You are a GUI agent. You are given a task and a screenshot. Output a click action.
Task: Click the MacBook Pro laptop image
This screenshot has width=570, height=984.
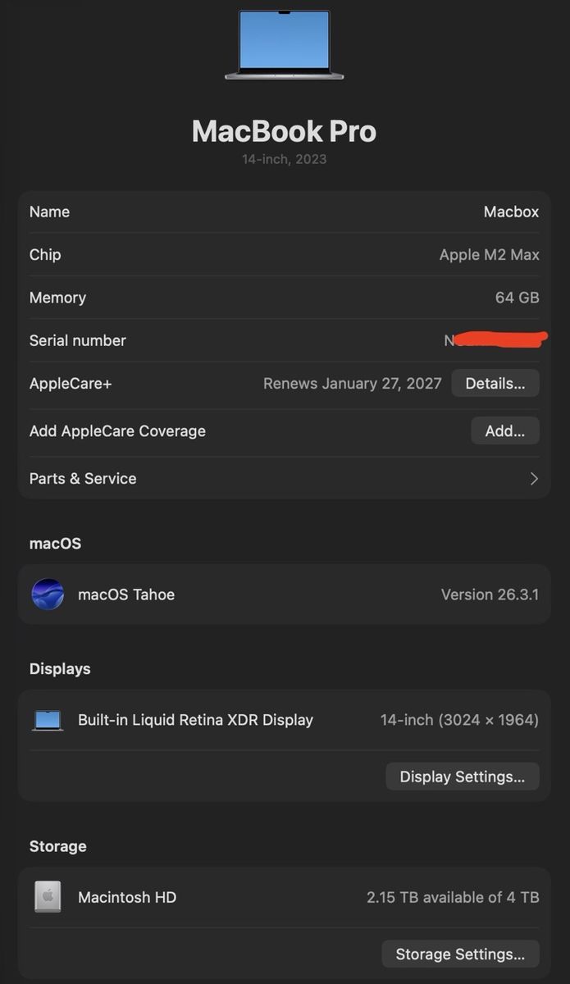click(284, 45)
